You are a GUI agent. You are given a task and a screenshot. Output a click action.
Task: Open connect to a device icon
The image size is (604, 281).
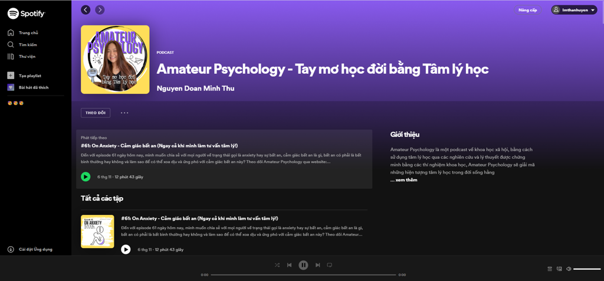pos(559,269)
